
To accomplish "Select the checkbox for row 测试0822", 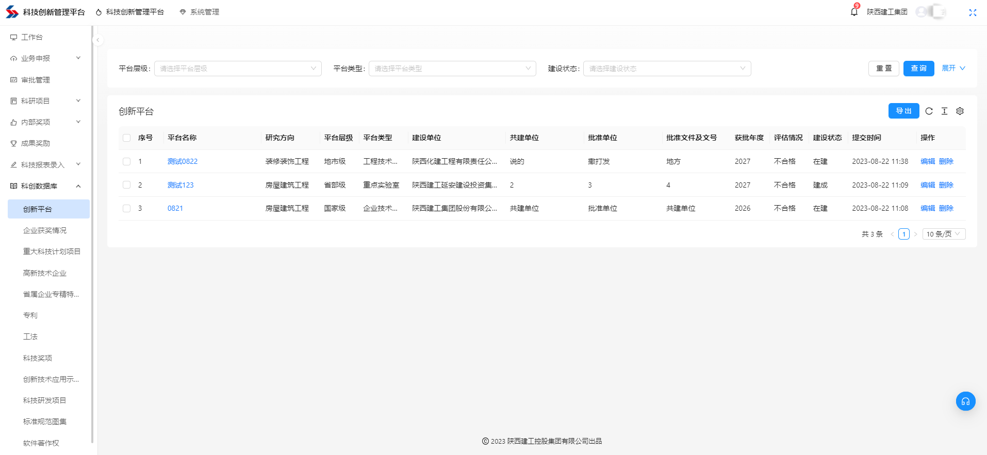I will click(x=126, y=161).
